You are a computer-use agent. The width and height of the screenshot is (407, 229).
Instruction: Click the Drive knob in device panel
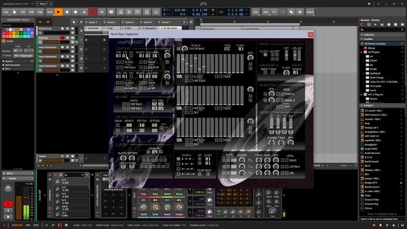[x=155, y=207]
